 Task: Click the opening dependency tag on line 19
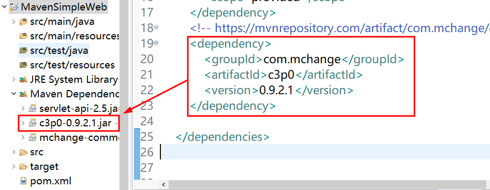[x=231, y=43]
